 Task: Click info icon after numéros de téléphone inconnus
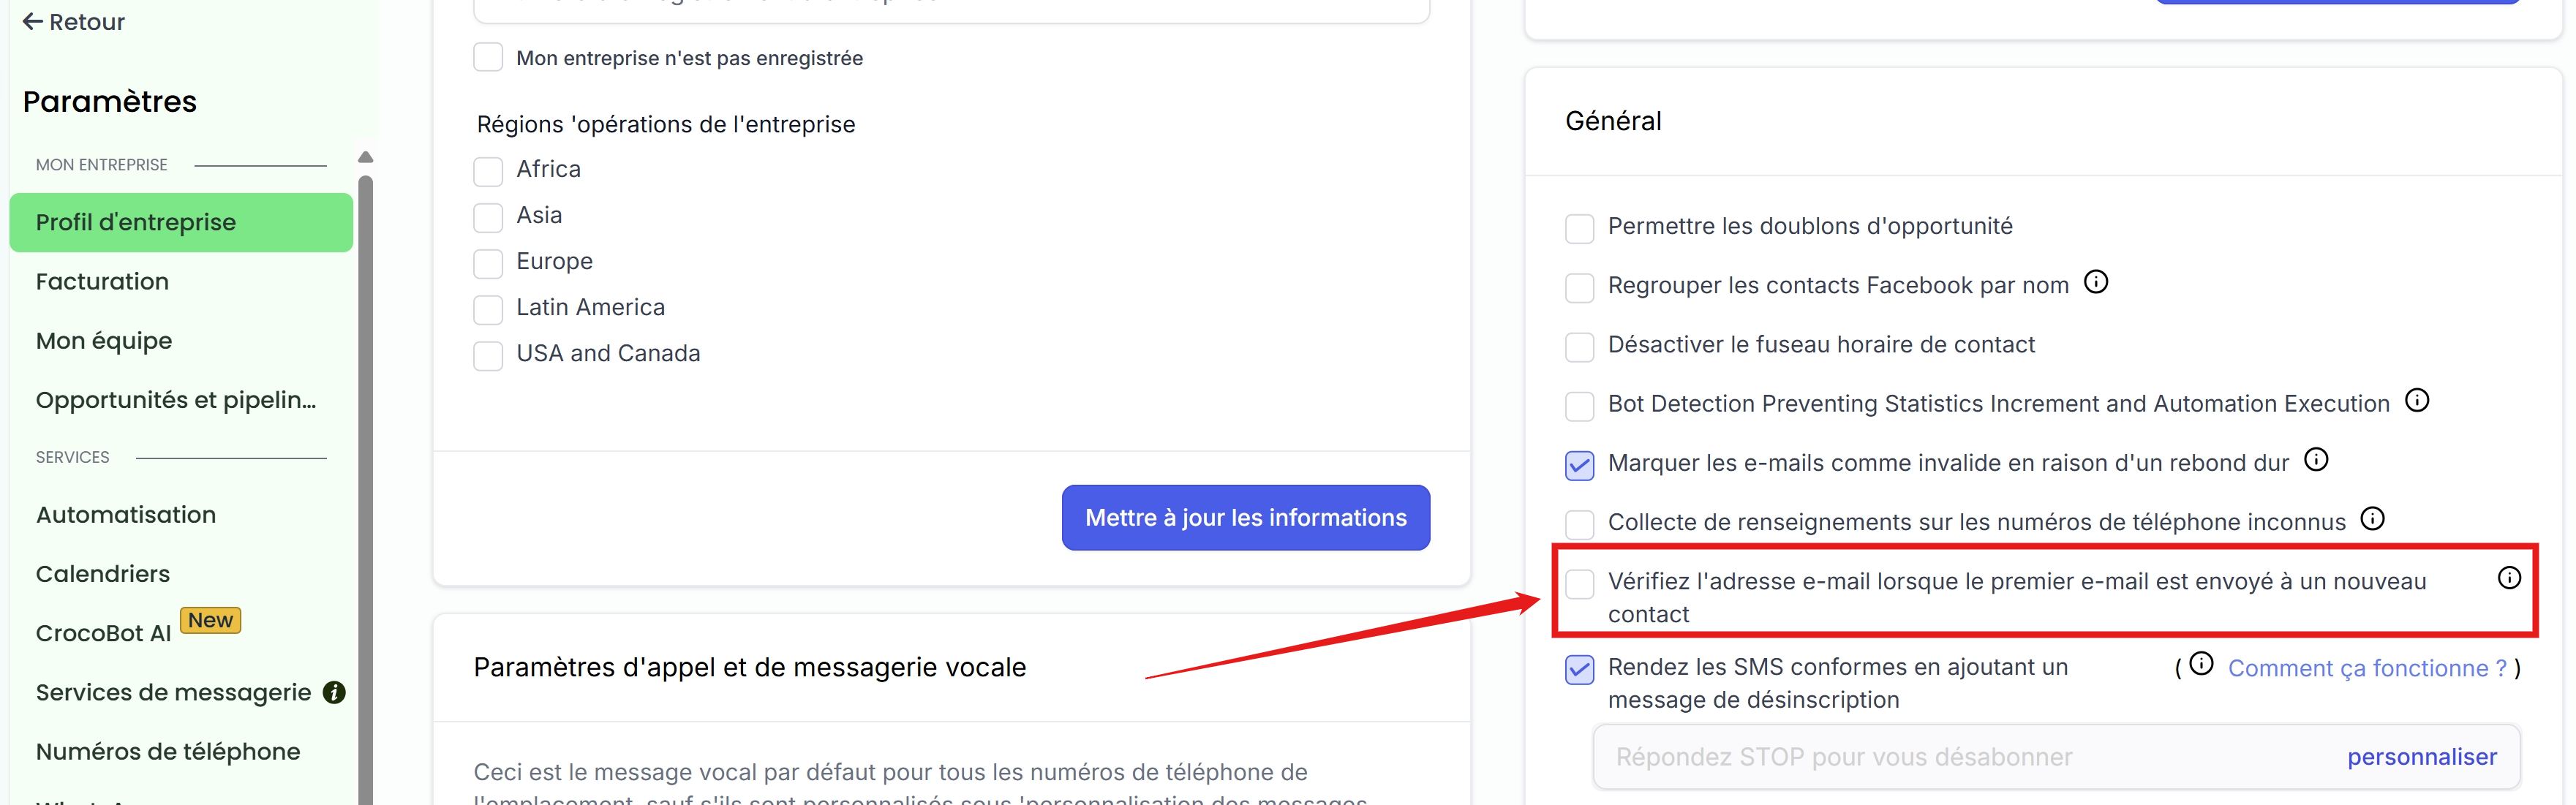tap(2372, 519)
